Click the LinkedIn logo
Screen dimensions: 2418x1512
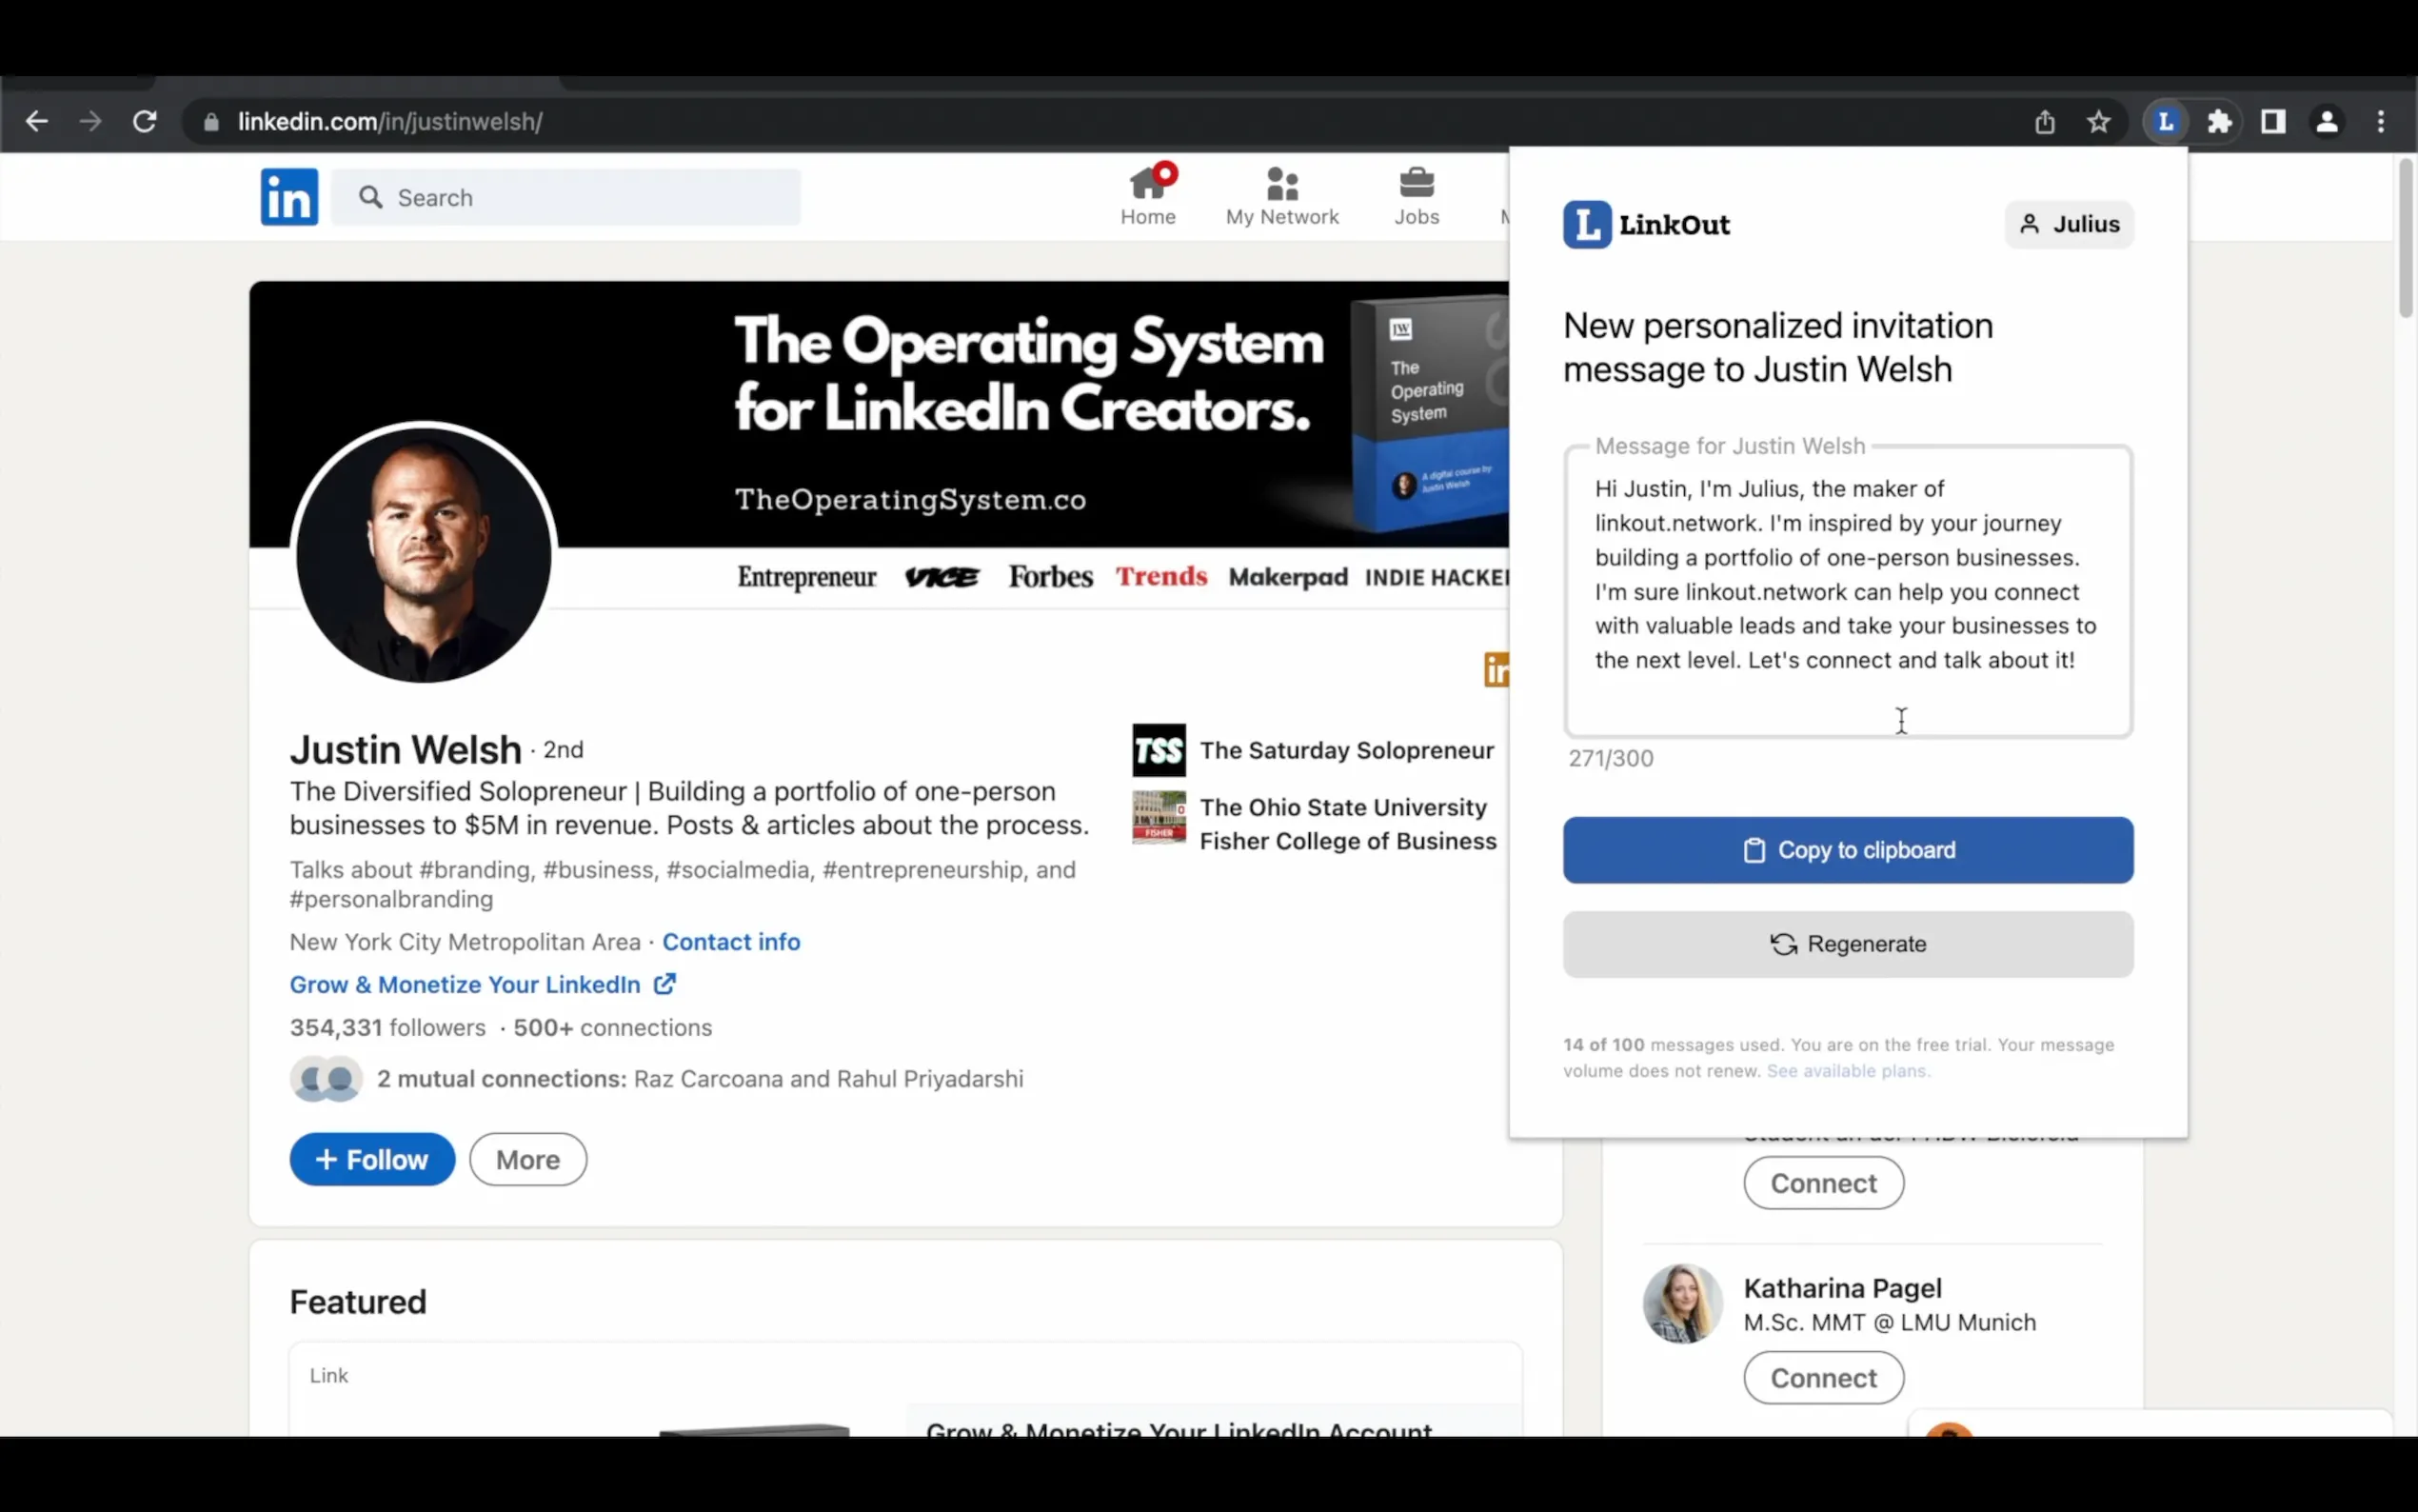(288, 197)
